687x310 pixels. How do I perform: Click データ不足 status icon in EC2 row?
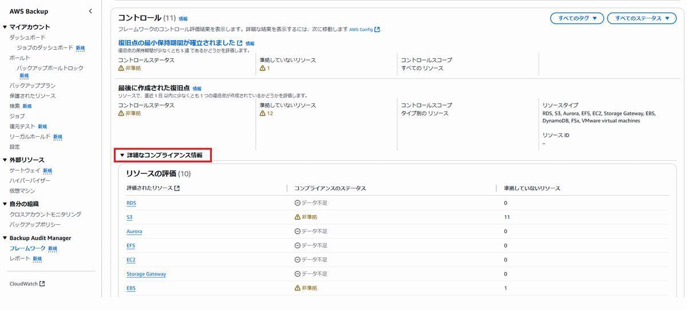coord(297,260)
